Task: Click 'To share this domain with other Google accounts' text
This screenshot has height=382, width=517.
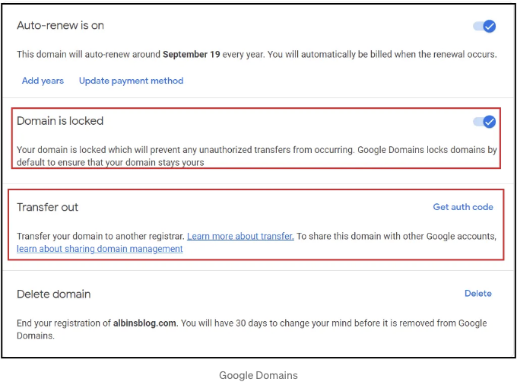Action: 396,236
